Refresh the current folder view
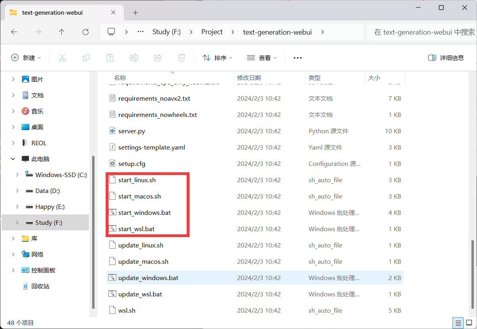Image resolution: width=477 pixels, height=329 pixels. (85, 32)
